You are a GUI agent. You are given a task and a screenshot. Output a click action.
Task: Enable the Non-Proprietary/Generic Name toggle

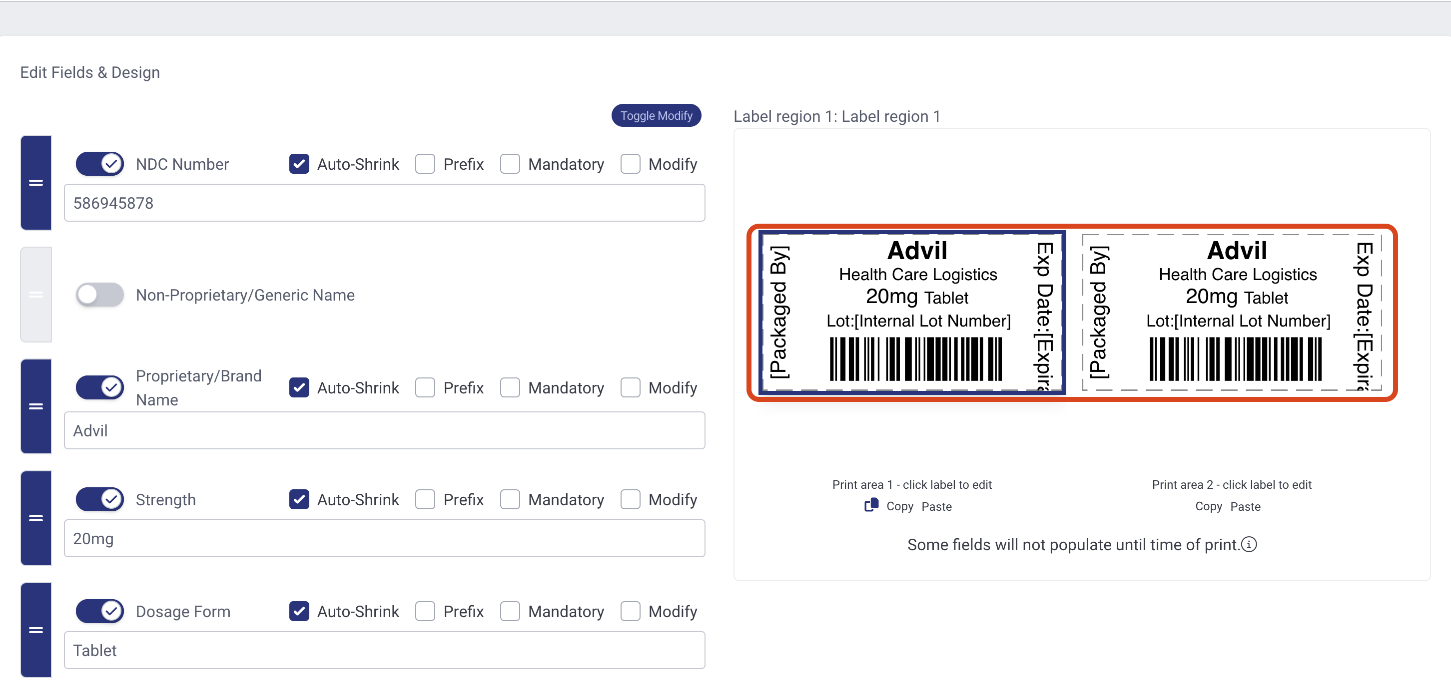[100, 295]
